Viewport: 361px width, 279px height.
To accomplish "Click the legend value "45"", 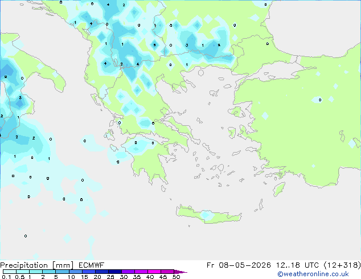I will coord(163,277).
